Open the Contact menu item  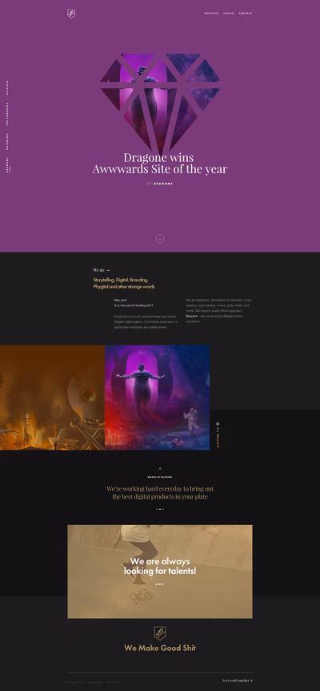(246, 13)
